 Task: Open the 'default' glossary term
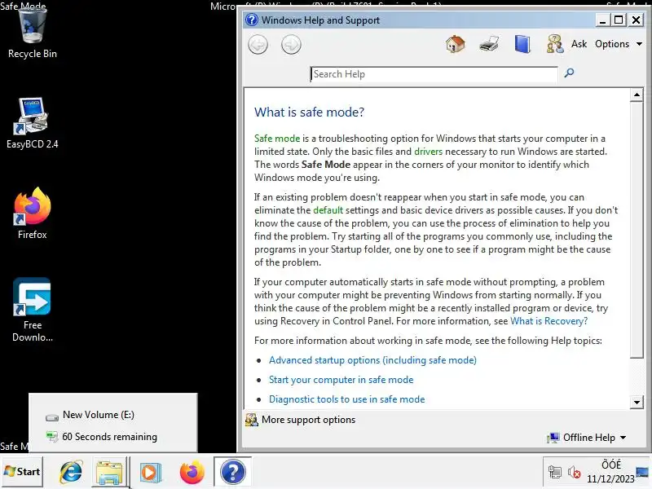(x=328, y=210)
